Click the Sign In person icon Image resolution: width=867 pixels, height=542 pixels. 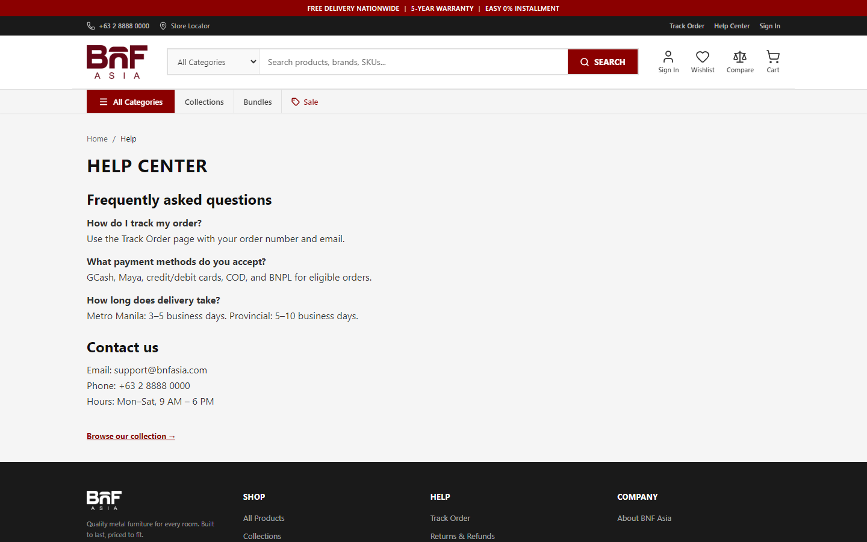click(668, 57)
